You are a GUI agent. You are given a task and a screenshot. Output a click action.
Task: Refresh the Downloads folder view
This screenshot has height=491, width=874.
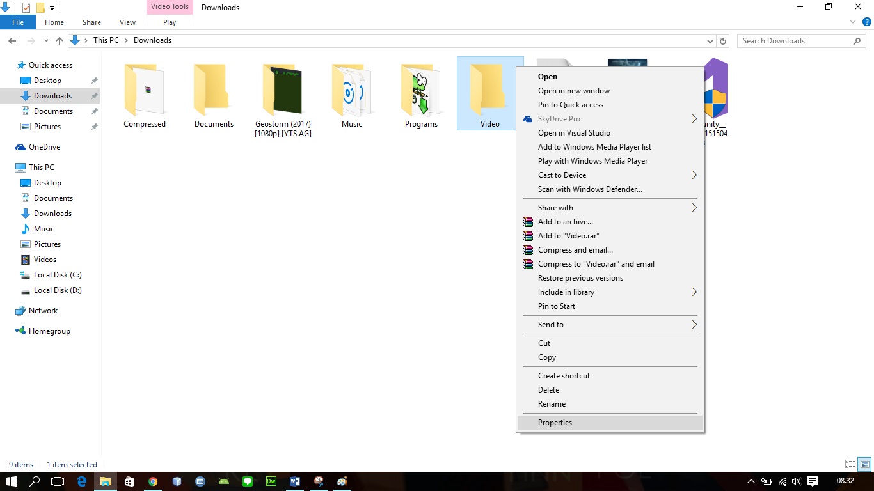pos(723,40)
